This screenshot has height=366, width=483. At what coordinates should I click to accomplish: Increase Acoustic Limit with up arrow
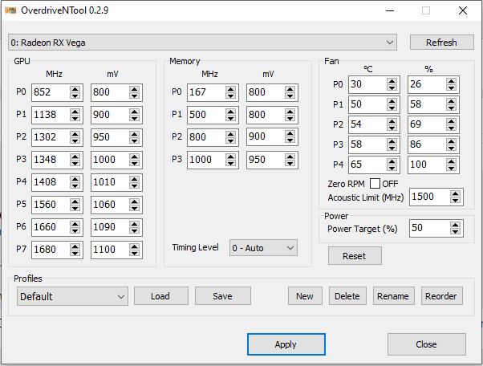click(x=455, y=193)
